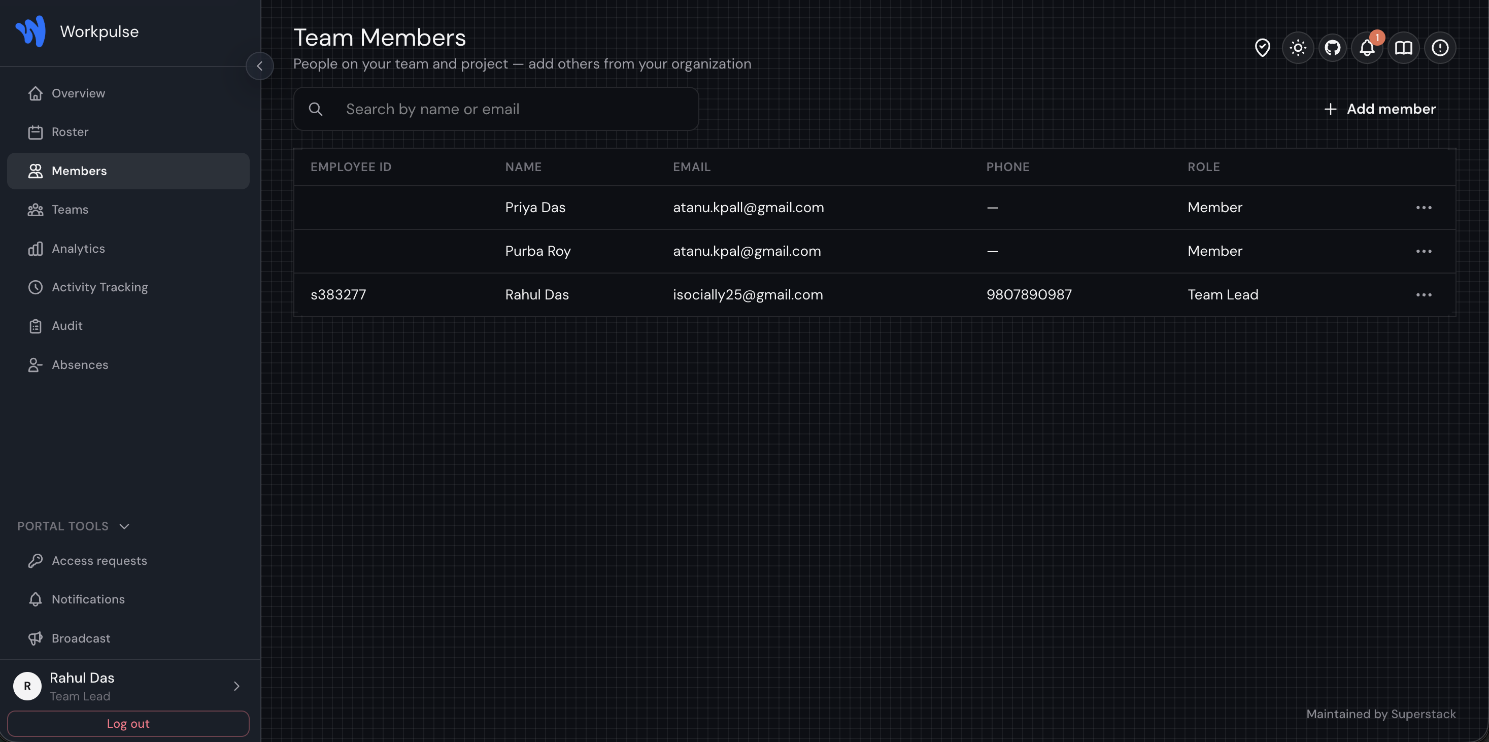1489x742 pixels.
Task: Collapse the sidebar with the chevron button
Action: point(259,66)
